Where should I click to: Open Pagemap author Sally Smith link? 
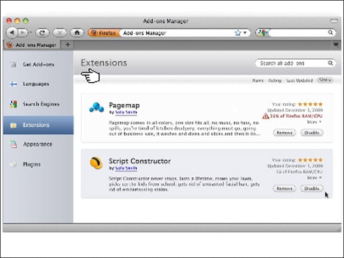126,112
